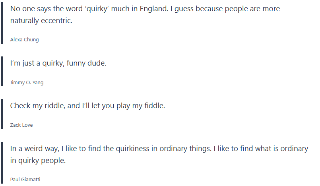Click the quote "I'm just a quirky, funny dude."
This screenshot has height=186, width=320.
pyautogui.click(x=58, y=63)
